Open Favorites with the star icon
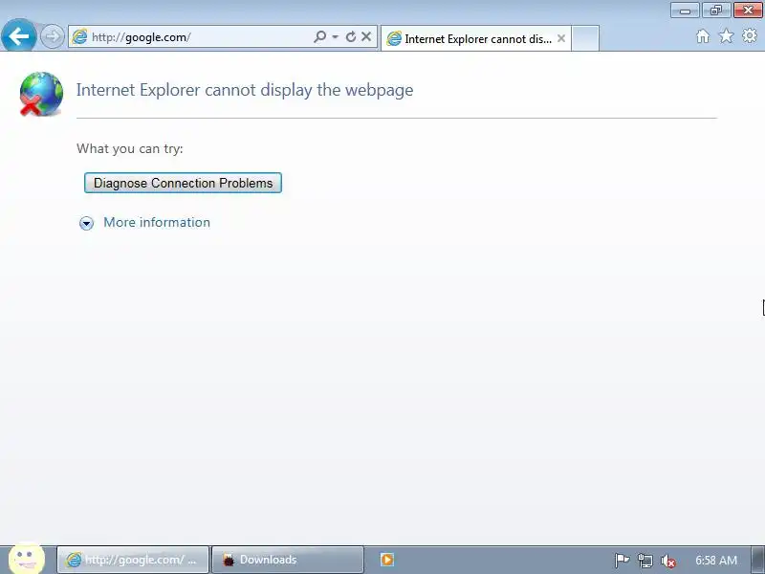 coord(726,35)
